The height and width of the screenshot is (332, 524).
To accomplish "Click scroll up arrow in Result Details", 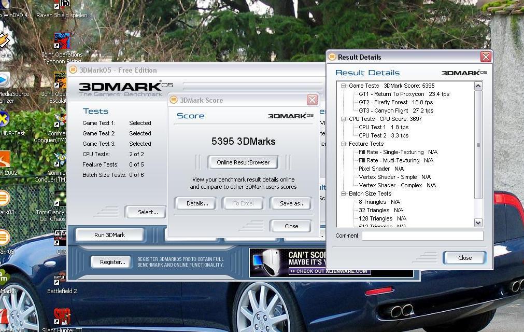I will click(x=478, y=86).
